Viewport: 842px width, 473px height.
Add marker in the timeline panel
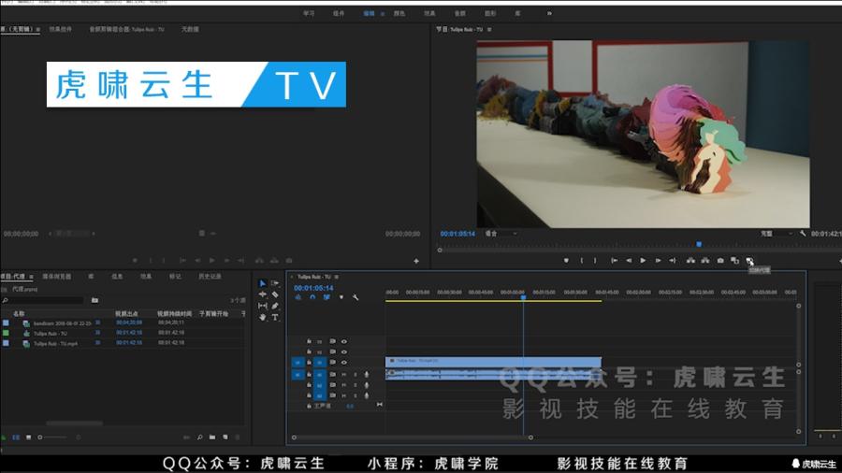coord(341,297)
